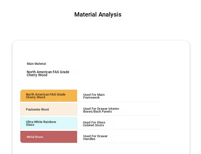This screenshot has height=154, width=201.
Task: Select the red Metal Brass swatch
Action: click(49, 137)
